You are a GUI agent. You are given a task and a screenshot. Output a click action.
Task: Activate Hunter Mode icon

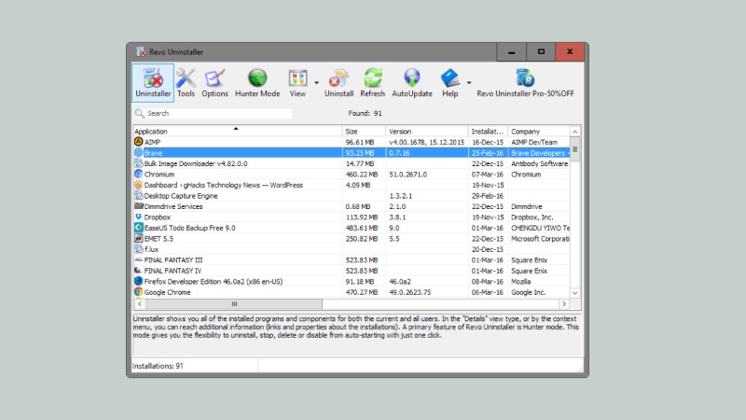coord(257,83)
